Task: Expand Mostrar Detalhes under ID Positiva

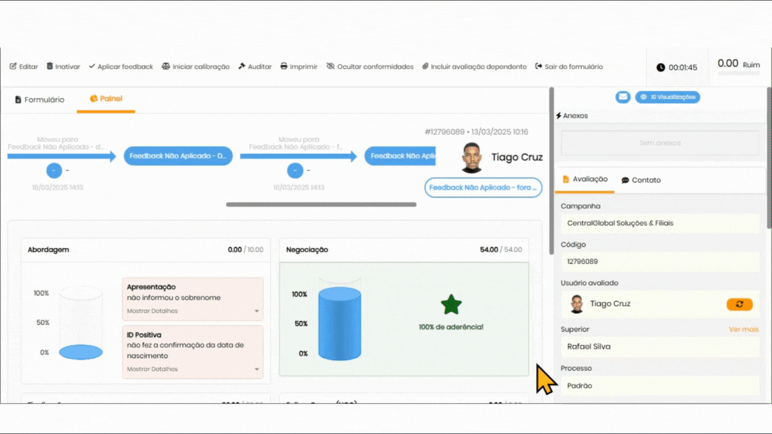Action: (x=193, y=369)
